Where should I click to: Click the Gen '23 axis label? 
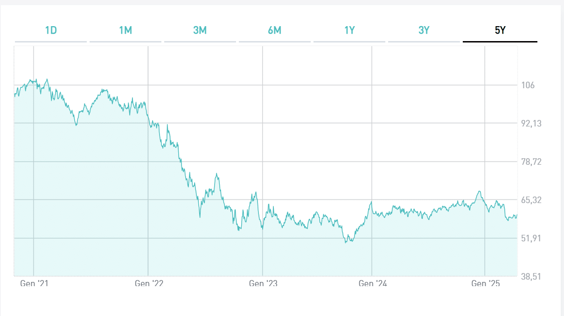(x=263, y=283)
